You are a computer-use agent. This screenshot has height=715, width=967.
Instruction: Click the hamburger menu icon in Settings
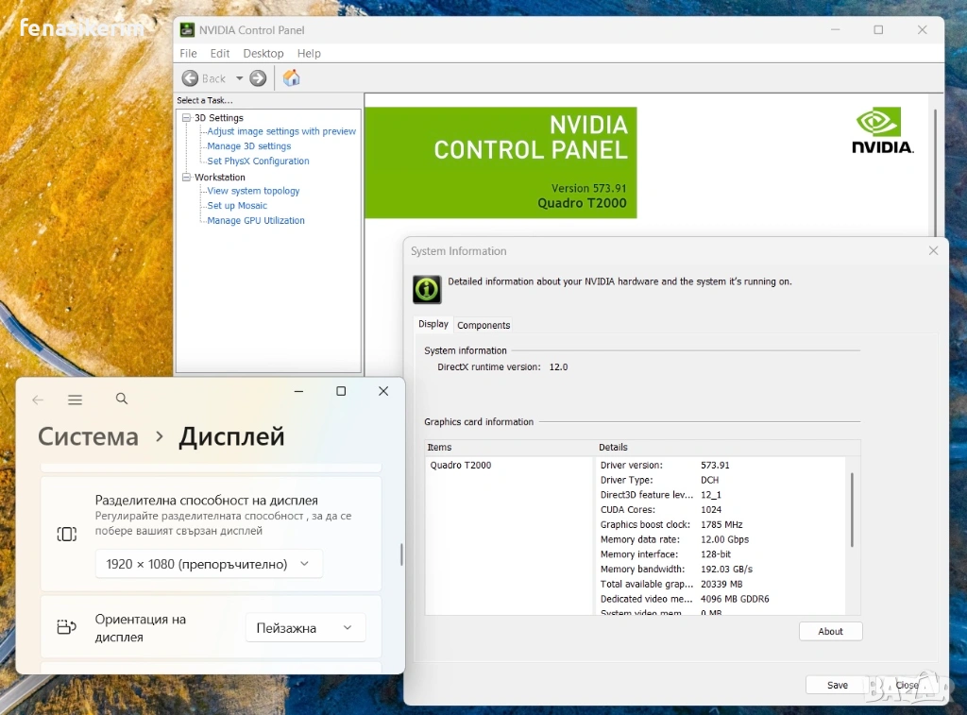tap(76, 400)
